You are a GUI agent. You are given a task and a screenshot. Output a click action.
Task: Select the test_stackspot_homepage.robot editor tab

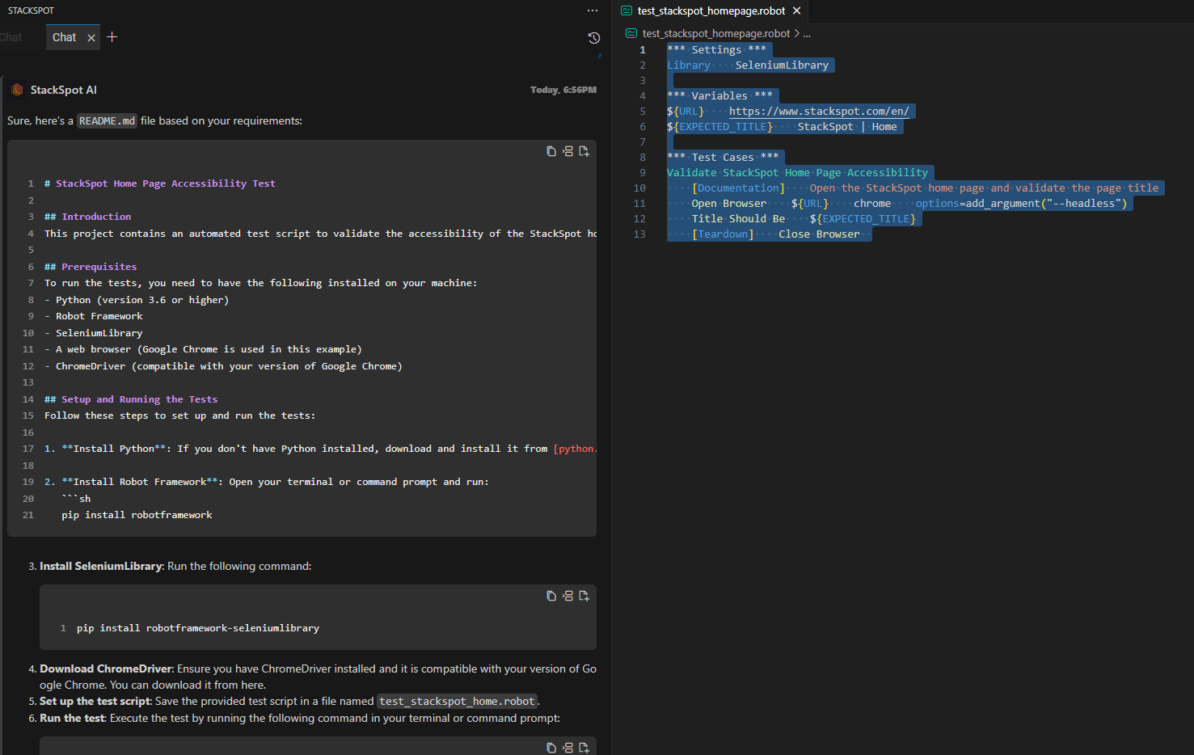711,11
